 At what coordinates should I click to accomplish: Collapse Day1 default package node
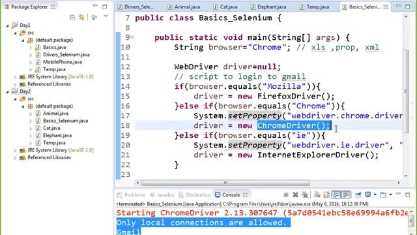pos(23,40)
